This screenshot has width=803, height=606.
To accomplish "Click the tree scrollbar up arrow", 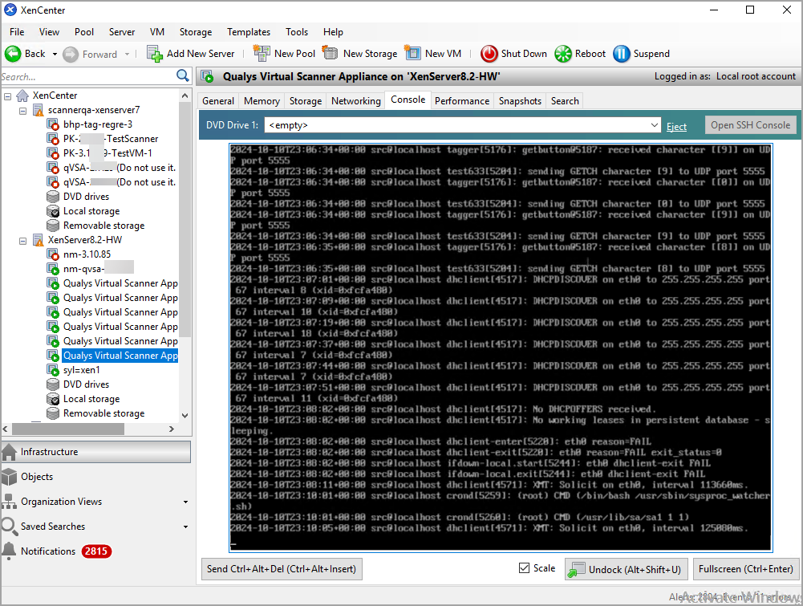I will (x=185, y=96).
